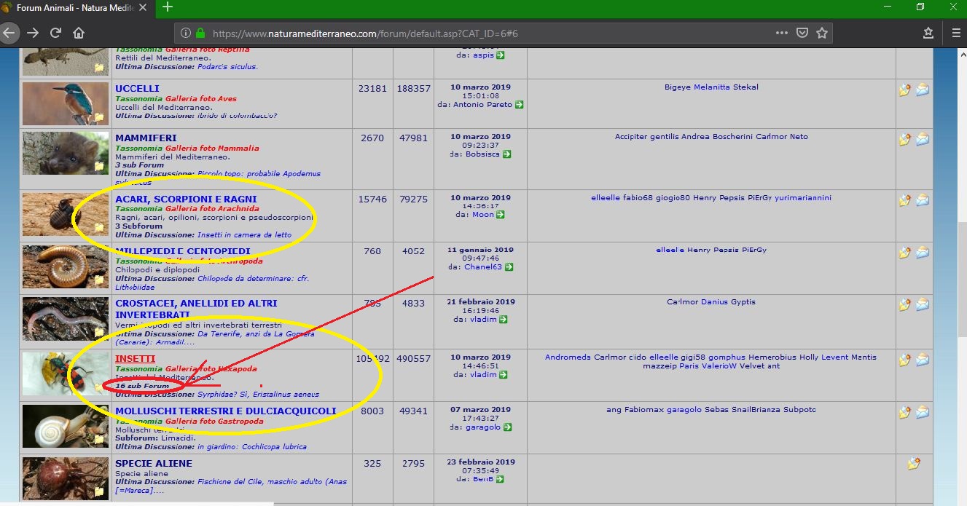Open the MOLLUSCHI TERRESTRI E DULCIACQUICOLI forum
Image resolution: width=967 pixels, height=506 pixels.
(226, 411)
